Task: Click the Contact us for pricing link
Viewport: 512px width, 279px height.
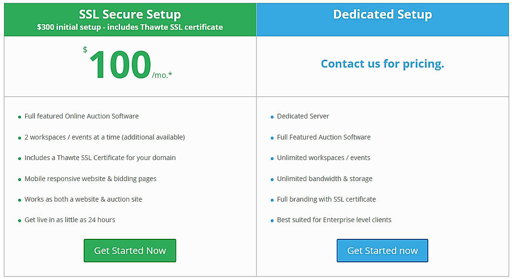Action: click(382, 64)
